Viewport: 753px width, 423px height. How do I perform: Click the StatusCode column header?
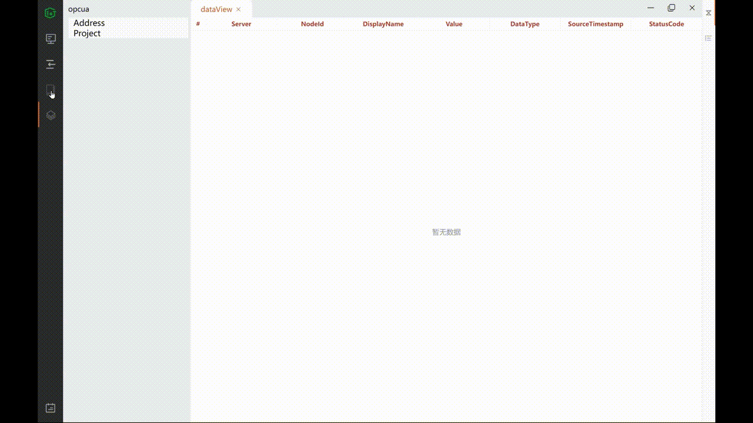pyautogui.click(x=667, y=24)
